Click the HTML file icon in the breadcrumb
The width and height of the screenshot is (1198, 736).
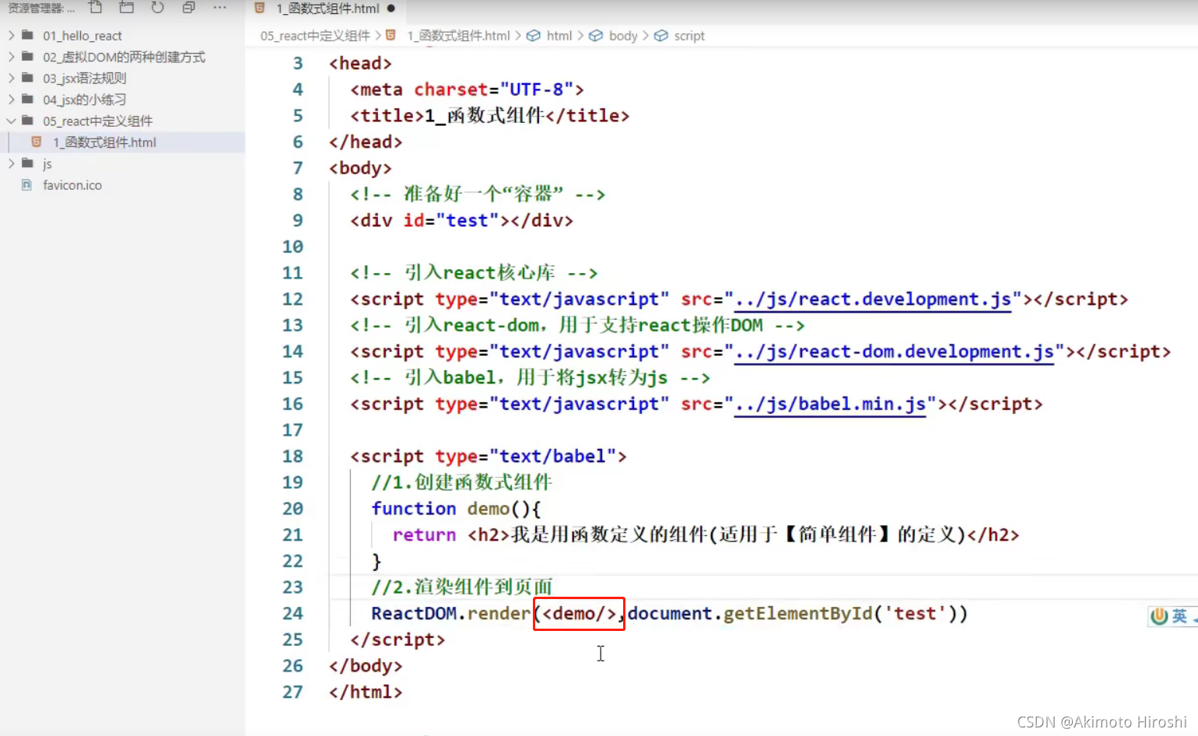coord(391,35)
